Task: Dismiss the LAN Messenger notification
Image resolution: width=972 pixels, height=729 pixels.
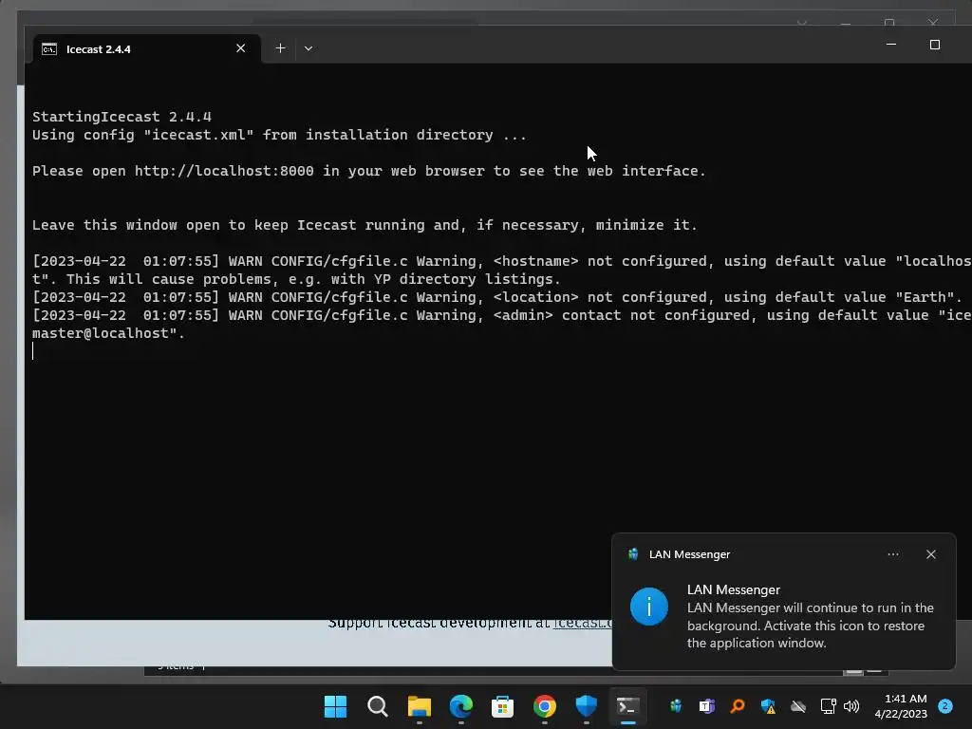Action: coord(931,554)
